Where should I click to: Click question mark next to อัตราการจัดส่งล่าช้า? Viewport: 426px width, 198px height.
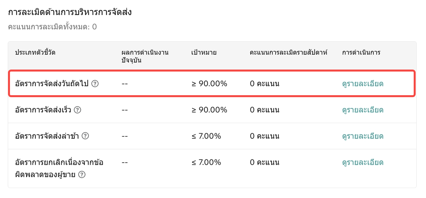(x=85, y=136)
